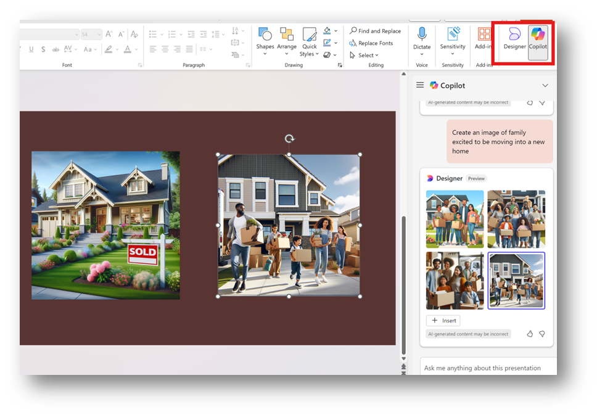Click the slide scrollbar up arrow
597x415 pixels.
click(403, 74)
